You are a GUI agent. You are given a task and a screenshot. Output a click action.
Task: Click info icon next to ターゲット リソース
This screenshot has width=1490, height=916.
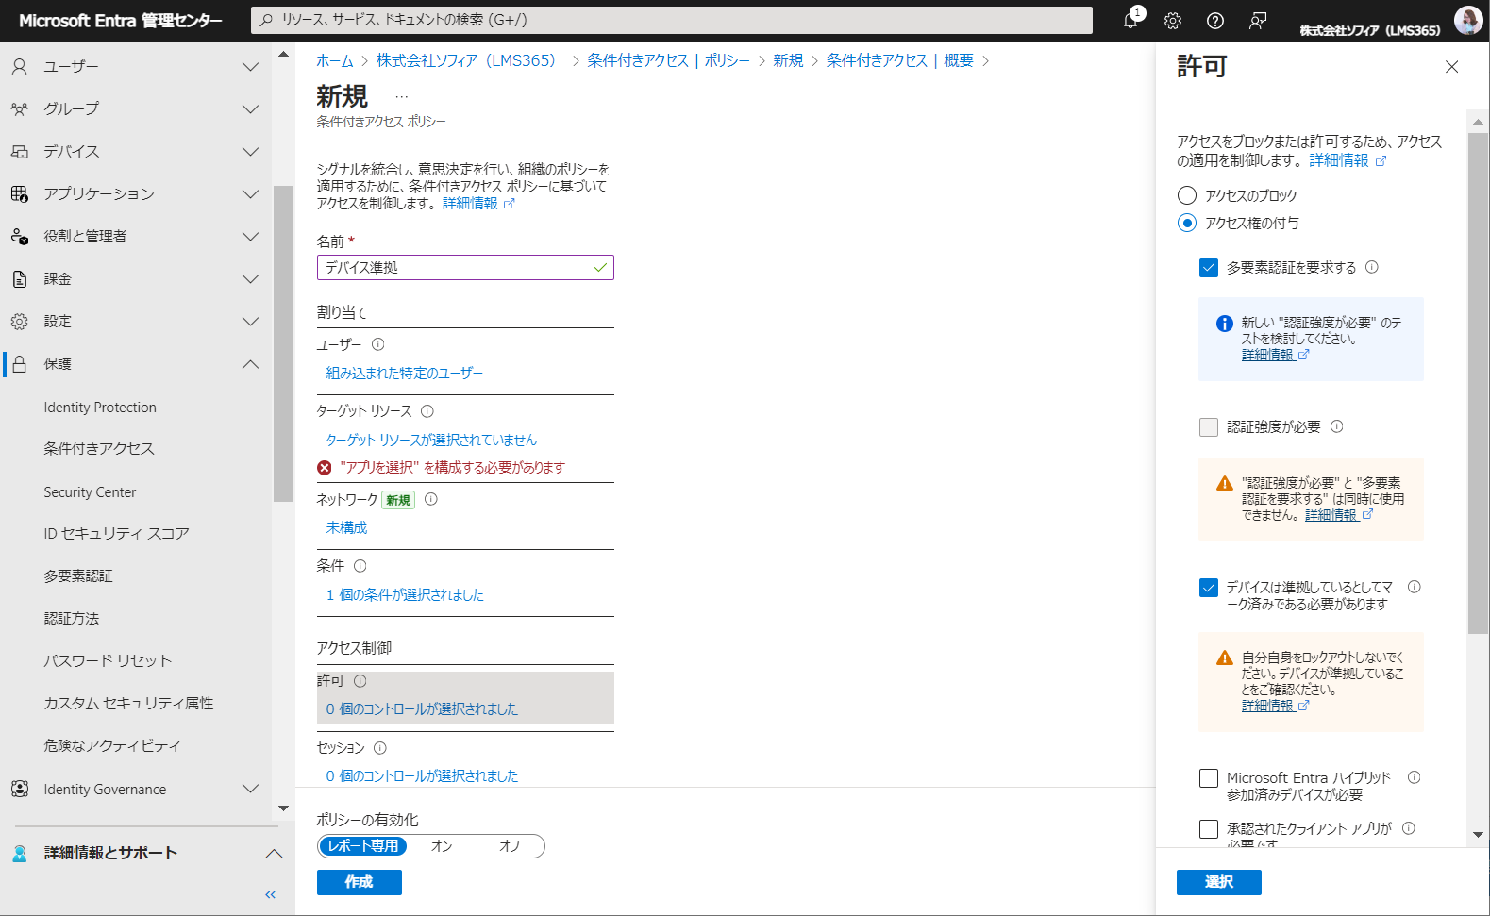[427, 411]
